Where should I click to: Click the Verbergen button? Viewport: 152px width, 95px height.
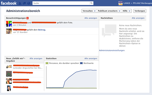140,11
